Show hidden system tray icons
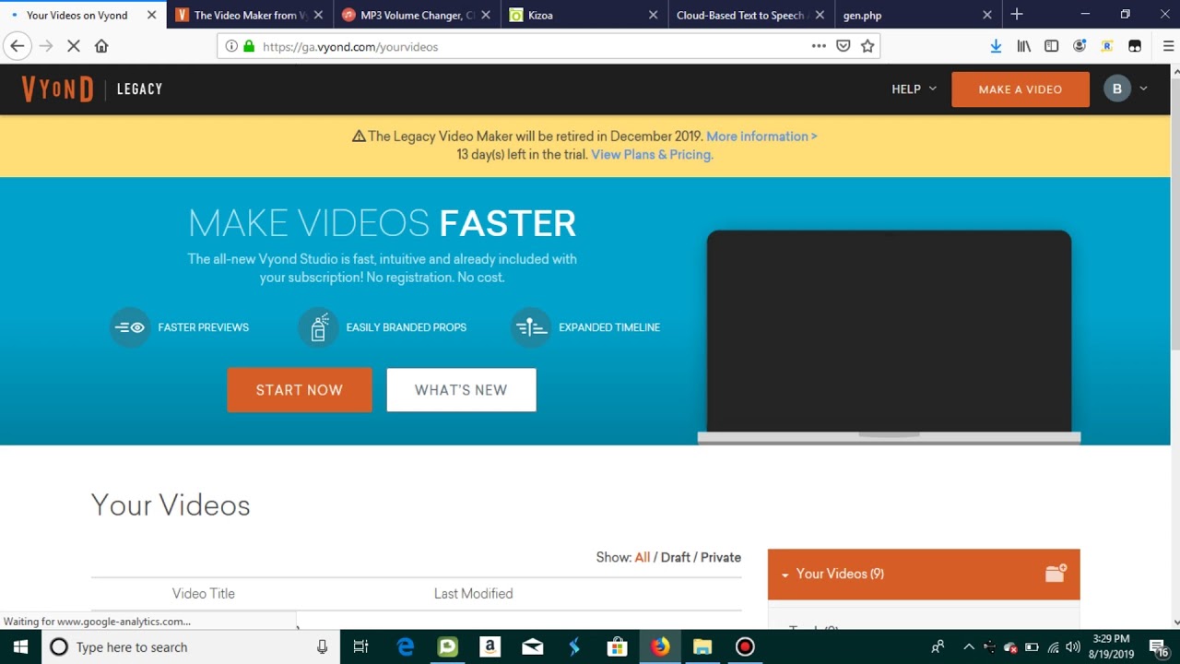 [x=968, y=647]
